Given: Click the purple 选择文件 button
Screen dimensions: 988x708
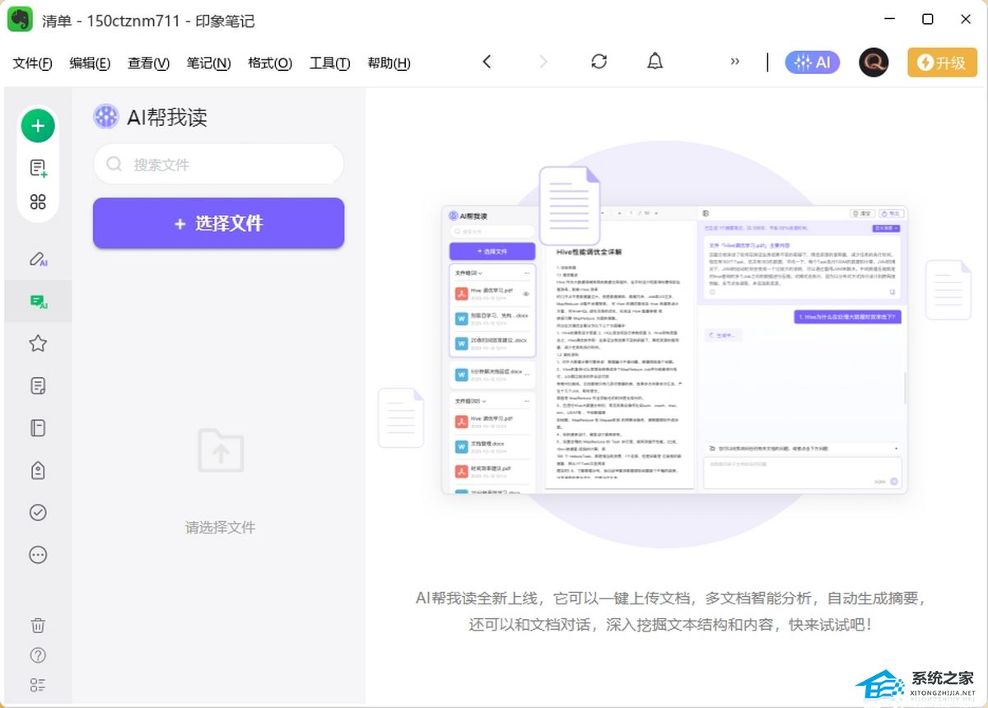Looking at the screenshot, I should click(218, 223).
